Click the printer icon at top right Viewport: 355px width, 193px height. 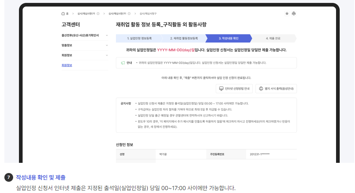pyautogui.click(x=294, y=13)
